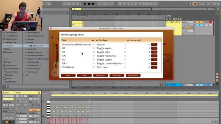The image size is (221, 124).
Task: Open the clip color dropdown swatch
Action: pyautogui.click(x=8, y=99)
